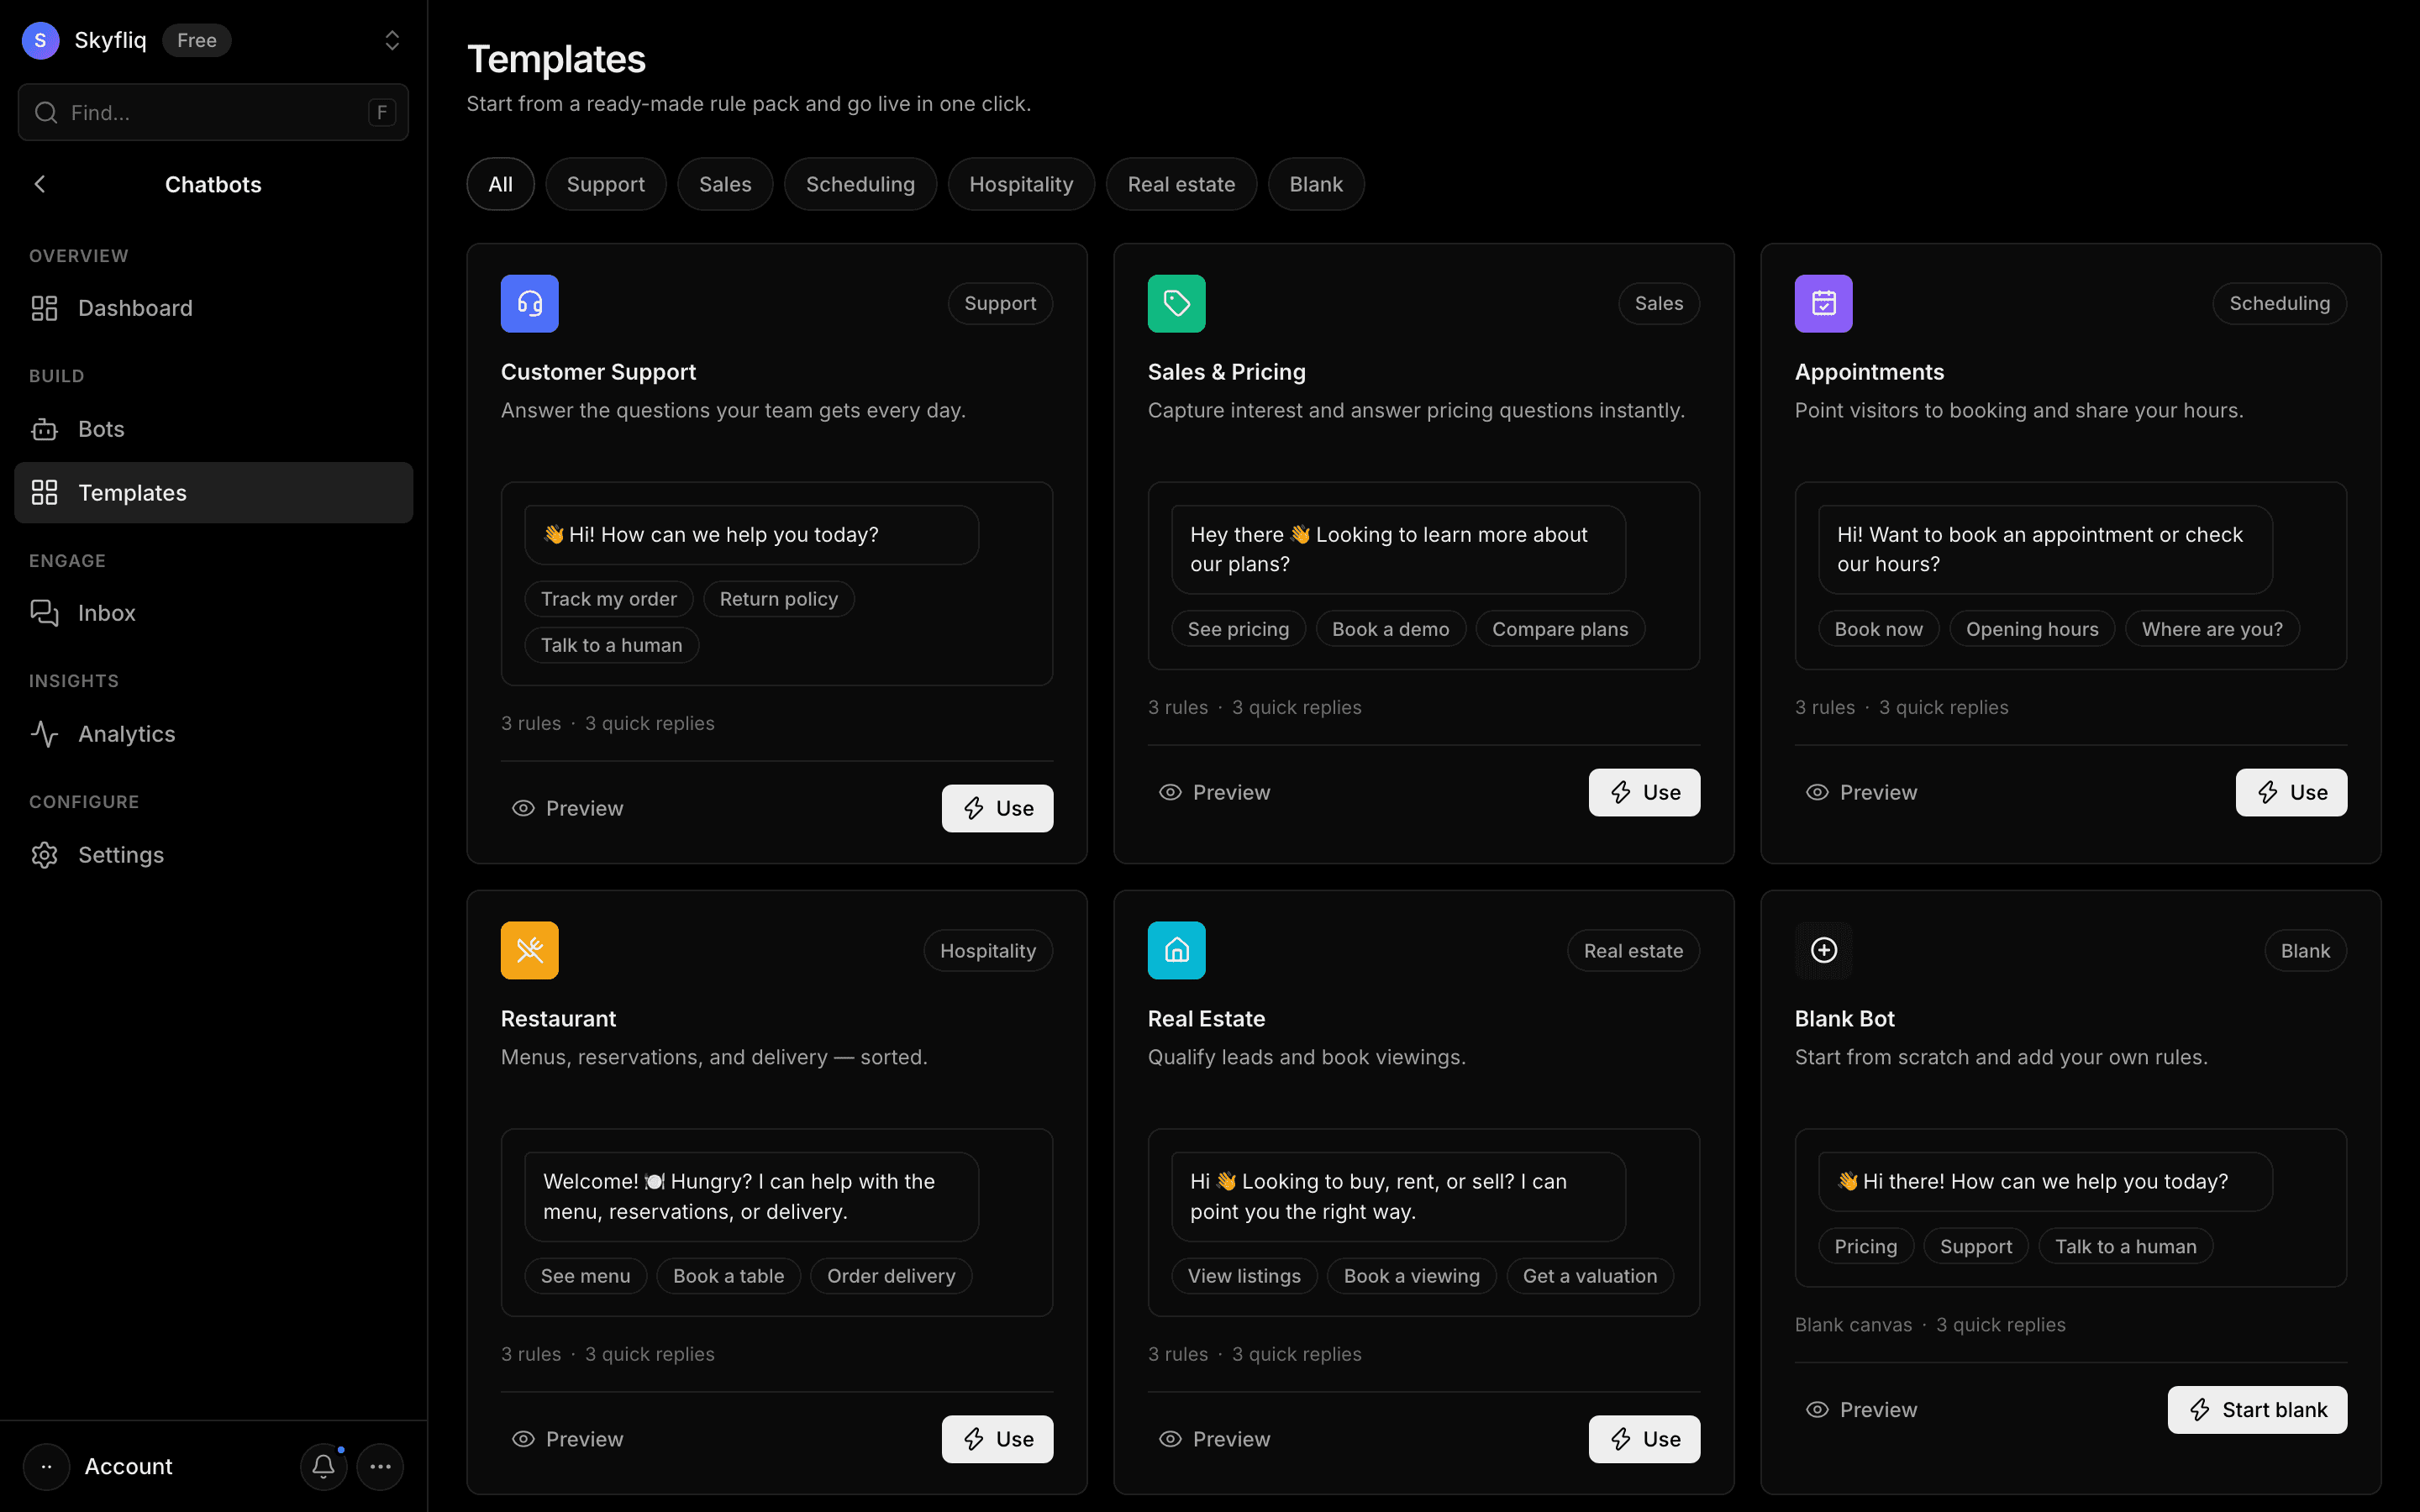The height and width of the screenshot is (1512, 2420).
Task: Click the Start blank button
Action: coord(2257,1409)
